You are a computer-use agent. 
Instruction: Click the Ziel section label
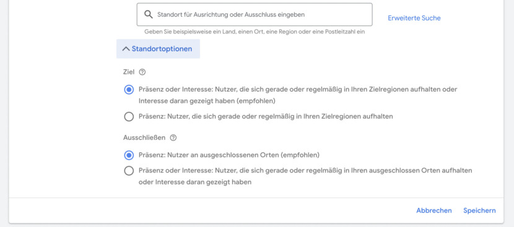pos(129,72)
